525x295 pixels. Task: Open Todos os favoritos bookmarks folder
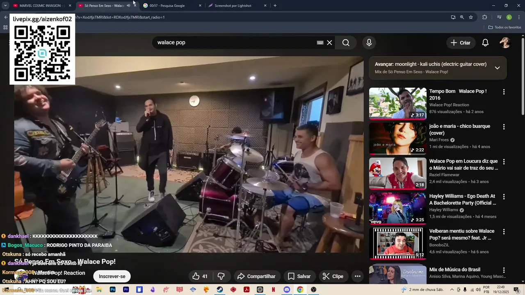click(504, 27)
